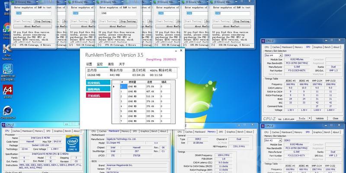
Task: Minimize the RunMemTestPro window
Action: pyautogui.click(x=176, y=51)
